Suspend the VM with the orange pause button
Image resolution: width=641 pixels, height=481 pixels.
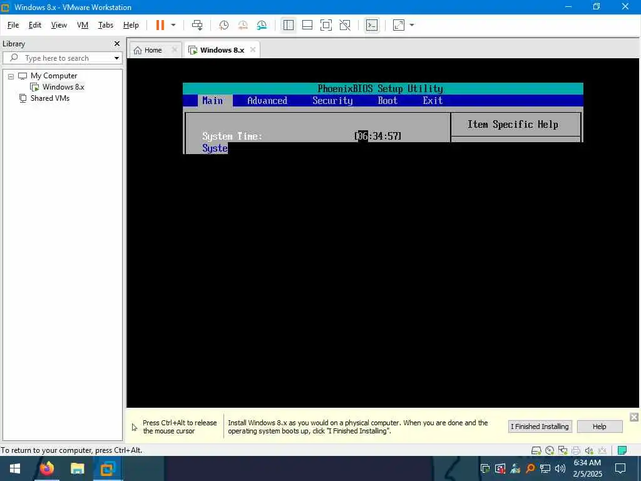(x=160, y=25)
